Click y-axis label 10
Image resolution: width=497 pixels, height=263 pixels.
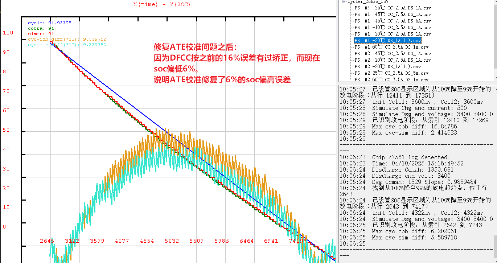point(7,207)
